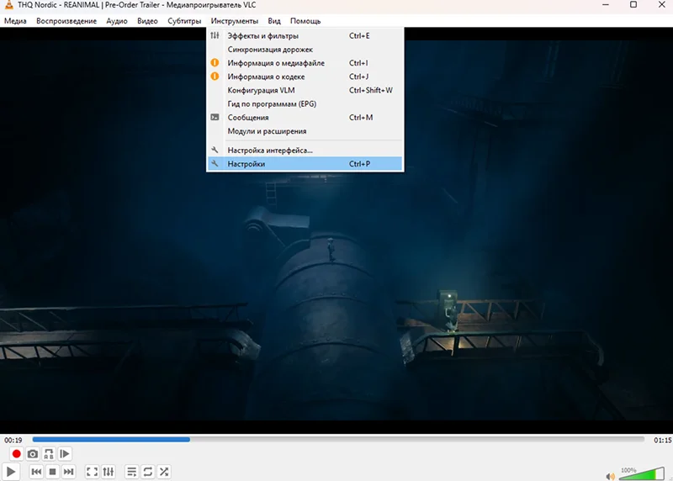The height and width of the screenshot is (481, 673).
Task: Click the red Record button
Action: tap(16, 454)
